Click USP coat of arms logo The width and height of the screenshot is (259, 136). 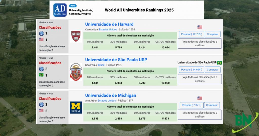76,72
